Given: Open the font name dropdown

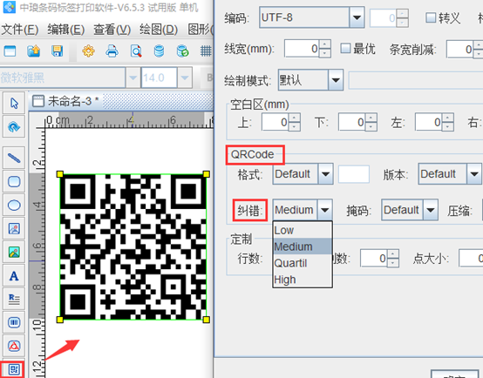Looking at the screenshot, I should click(x=133, y=78).
